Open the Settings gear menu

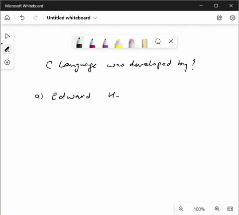pyautogui.click(x=233, y=18)
